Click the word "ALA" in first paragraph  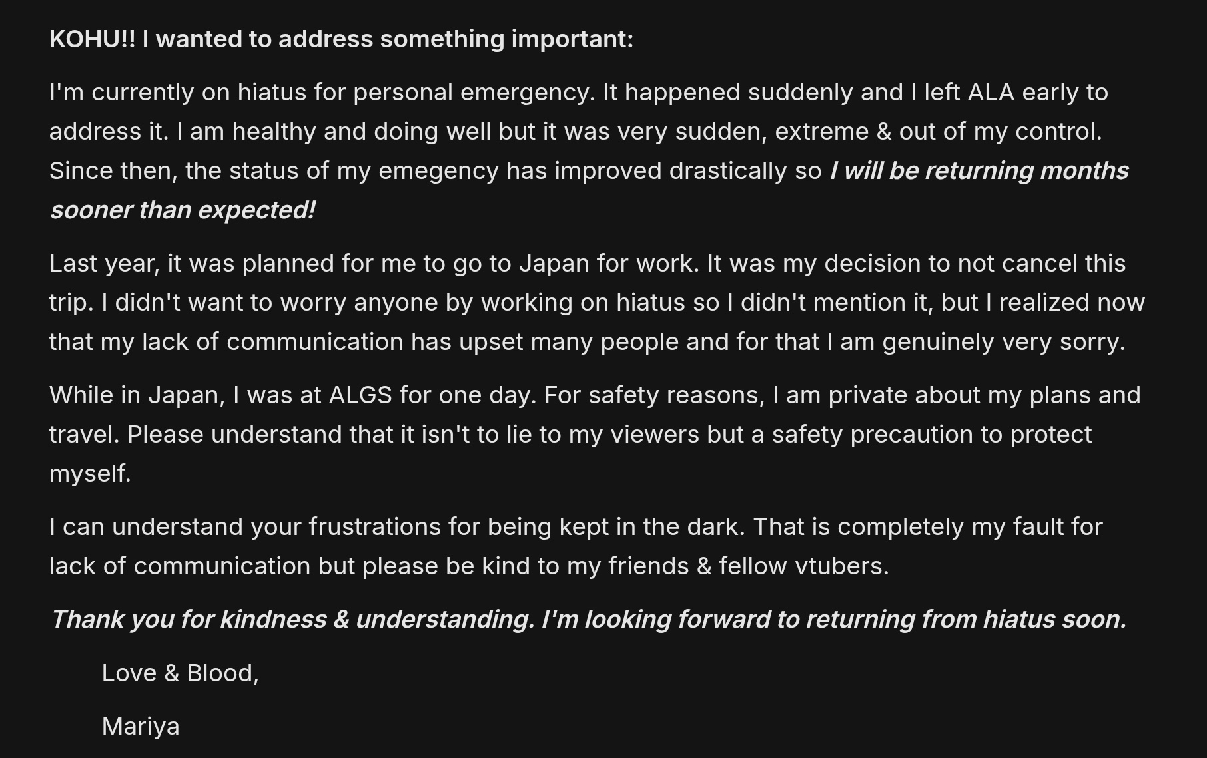[x=991, y=93]
